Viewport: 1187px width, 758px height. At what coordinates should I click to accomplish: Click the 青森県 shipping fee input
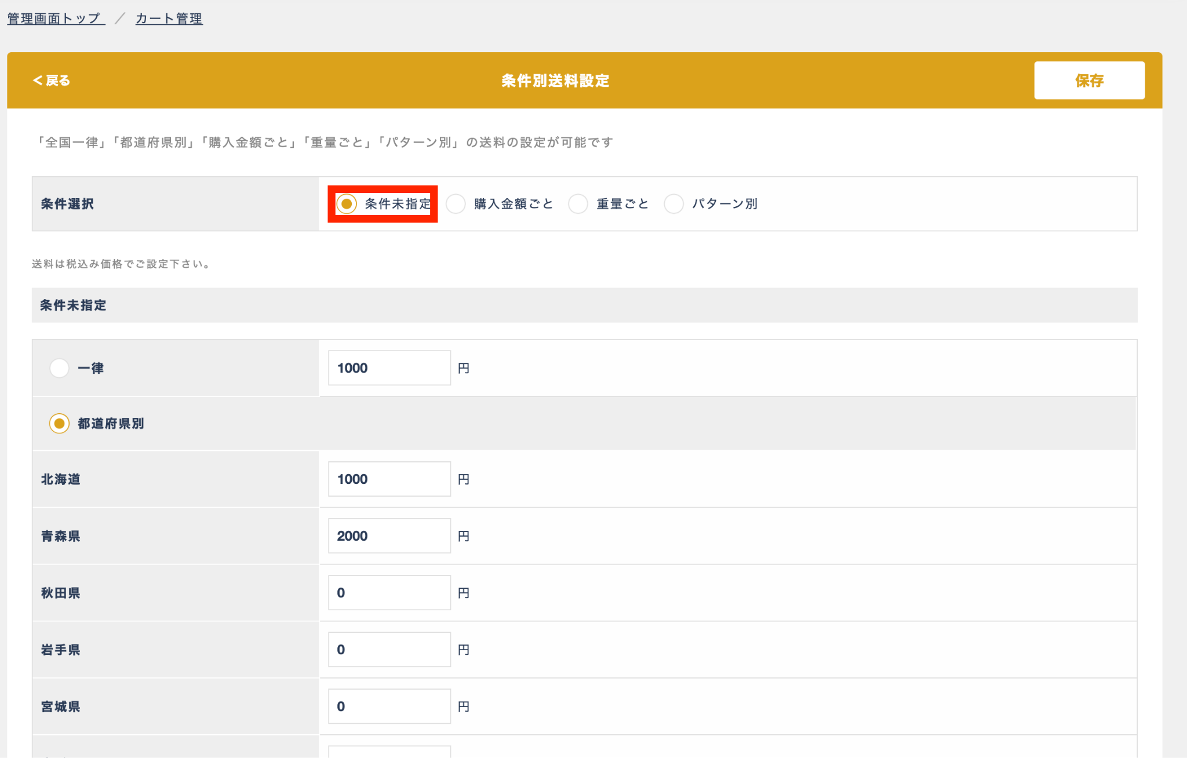coord(389,536)
